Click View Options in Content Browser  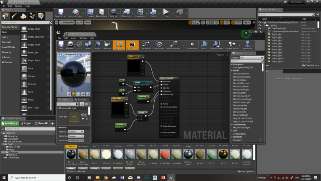pyautogui.click(x=246, y=171)
